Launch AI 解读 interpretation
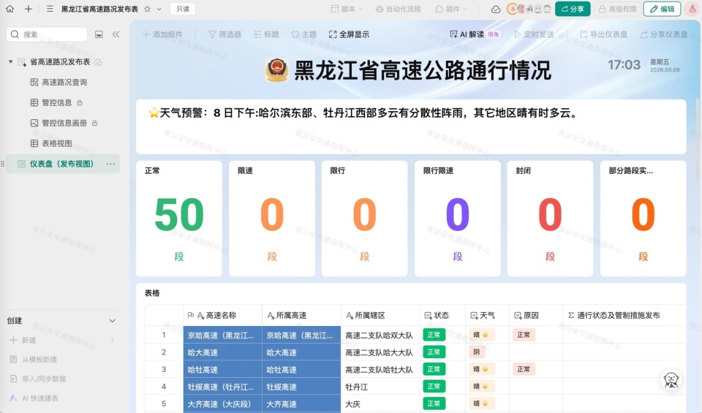This screenshot has width=702, height=413. (474, 34)
